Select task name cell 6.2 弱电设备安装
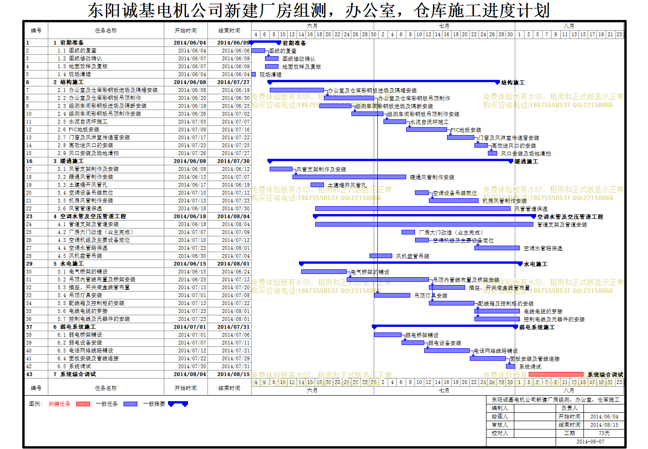Viewport: 648px width, 449px height. tap(106, 343)
